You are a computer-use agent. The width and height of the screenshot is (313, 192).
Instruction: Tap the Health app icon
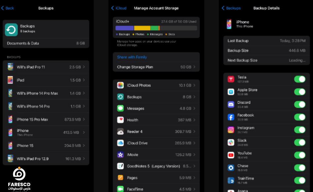120,120
